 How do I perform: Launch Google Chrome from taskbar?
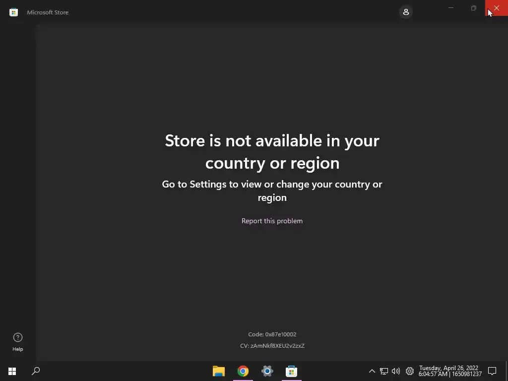pos(243,371)
